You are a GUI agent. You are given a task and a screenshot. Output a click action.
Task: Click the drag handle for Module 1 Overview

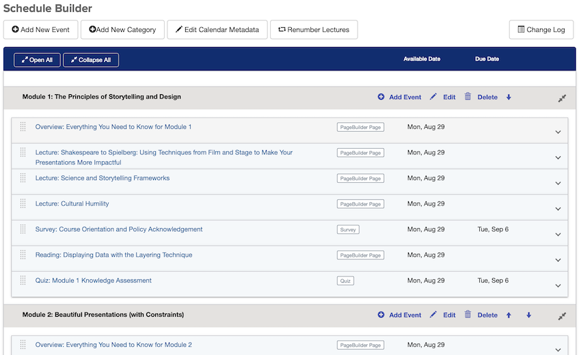(x=23, y=126)
